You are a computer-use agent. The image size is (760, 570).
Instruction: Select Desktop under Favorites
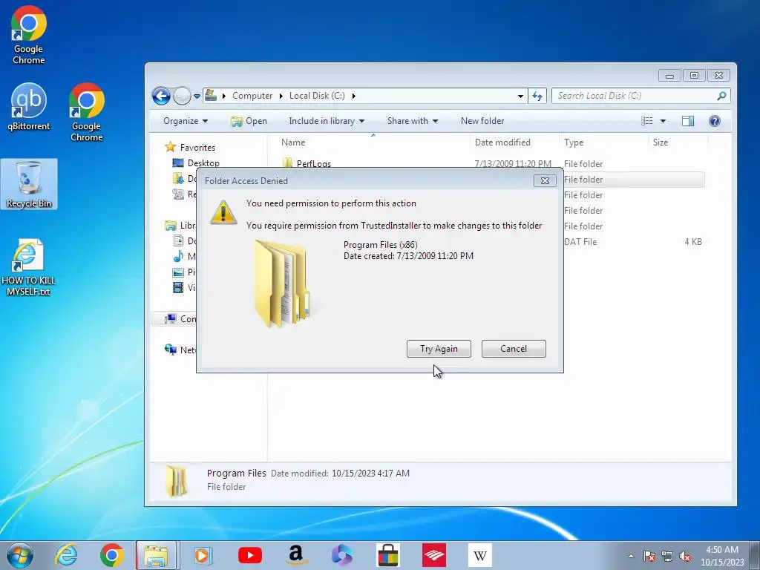pos(203,163)
